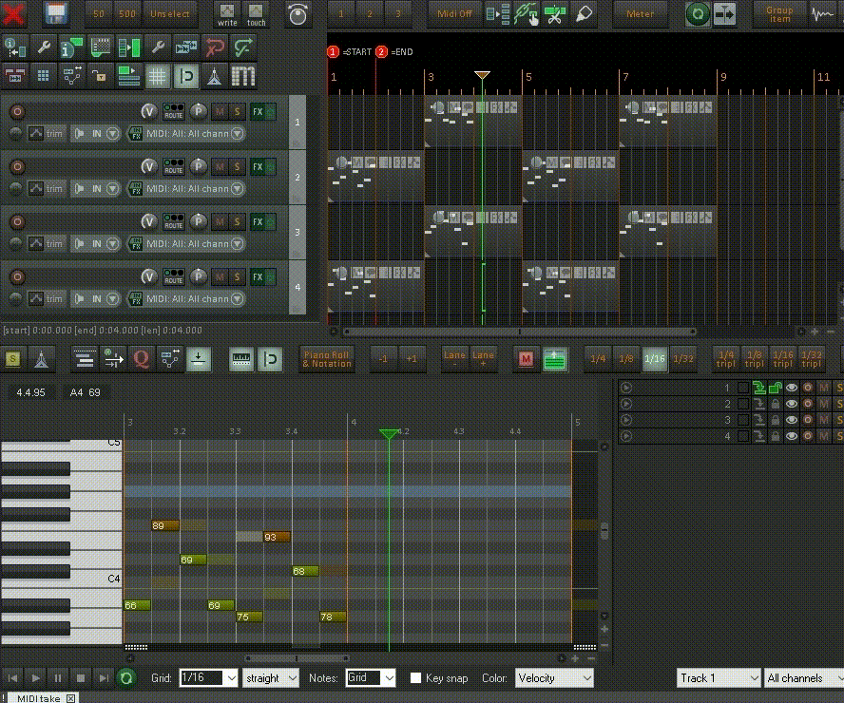Screen dimensions: 844x703
Task: Enable the Key snap checkbox
Action: click(x=415, y=678)
